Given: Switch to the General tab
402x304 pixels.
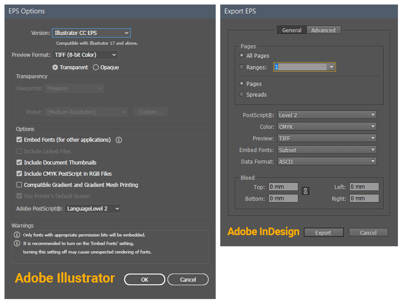Looking at the screenshot, I should 292,30.
